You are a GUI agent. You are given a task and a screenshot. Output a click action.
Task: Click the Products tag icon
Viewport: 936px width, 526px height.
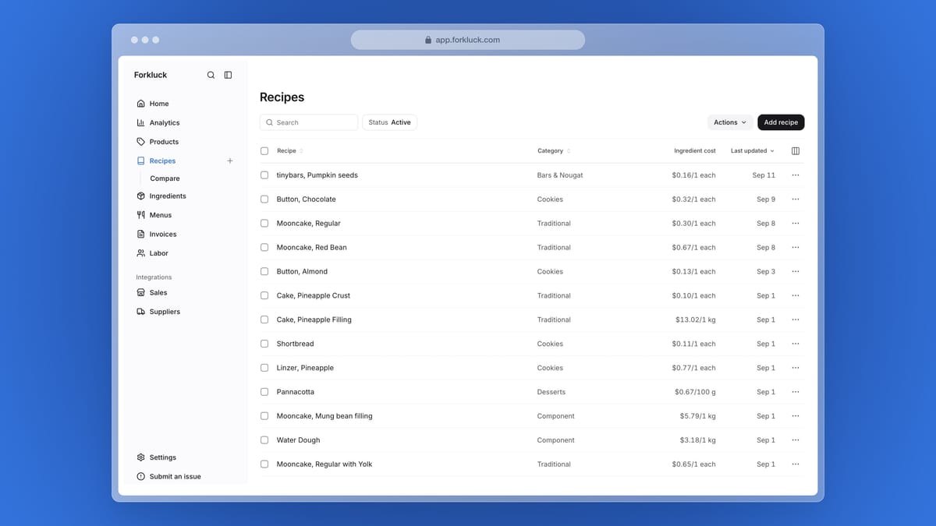click(x=140, y=142)
